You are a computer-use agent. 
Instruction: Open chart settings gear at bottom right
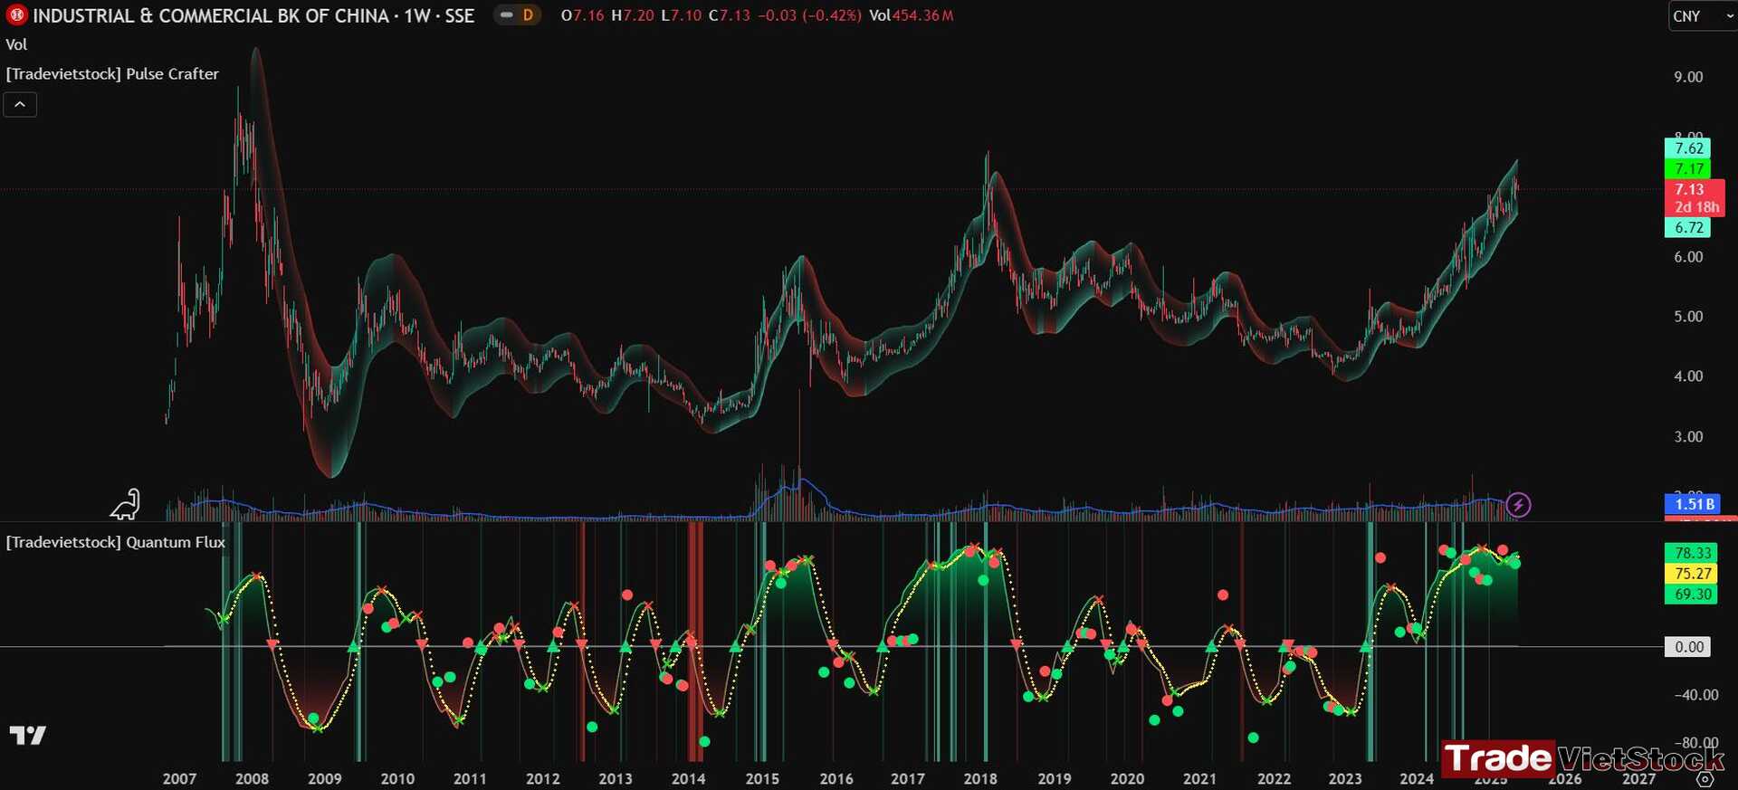1705,779
